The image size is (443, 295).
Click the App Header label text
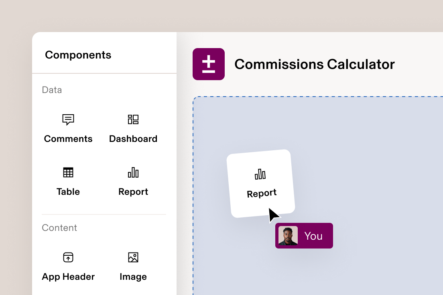click(68, 277)
